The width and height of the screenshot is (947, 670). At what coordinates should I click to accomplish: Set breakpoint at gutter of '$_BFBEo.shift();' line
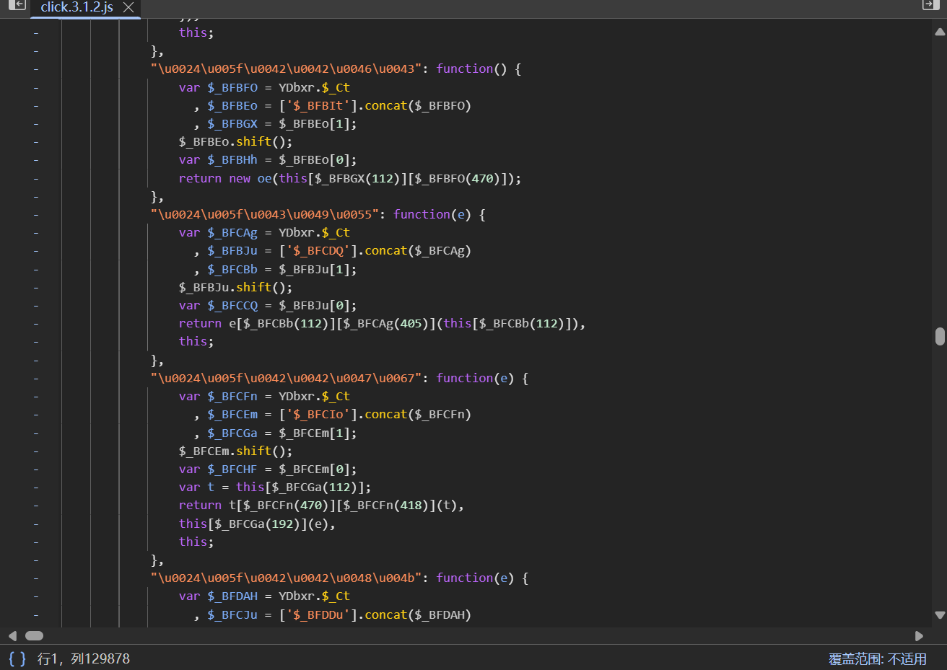tap(35, 142)
